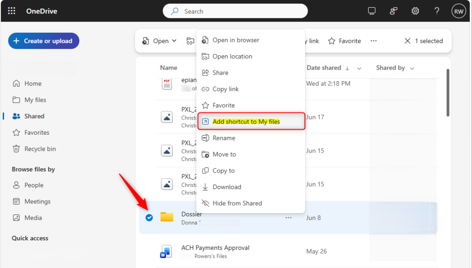Click the Create or upload button
Screen dimensions: 472x268
(44, 41)
